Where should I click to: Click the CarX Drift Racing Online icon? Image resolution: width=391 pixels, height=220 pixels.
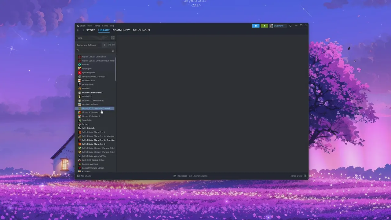[80, 160]
